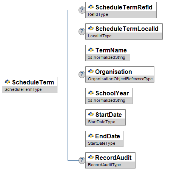Click the ScheduleTermType label under root

coord(23,89)
